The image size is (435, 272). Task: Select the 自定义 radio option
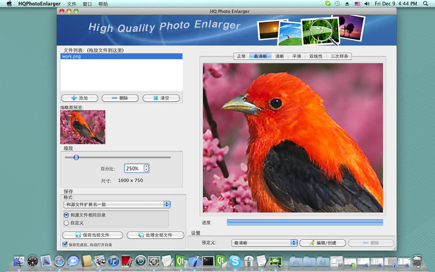tap(66, 222)
